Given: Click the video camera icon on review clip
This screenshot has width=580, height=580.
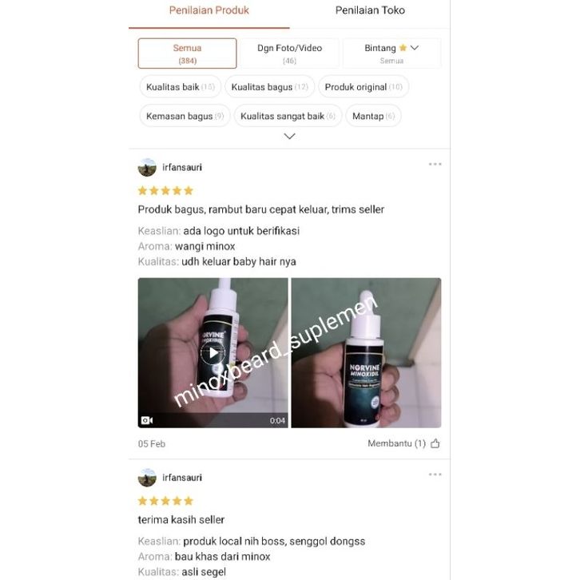Looking at the screenshot, I should coord(147,420).
